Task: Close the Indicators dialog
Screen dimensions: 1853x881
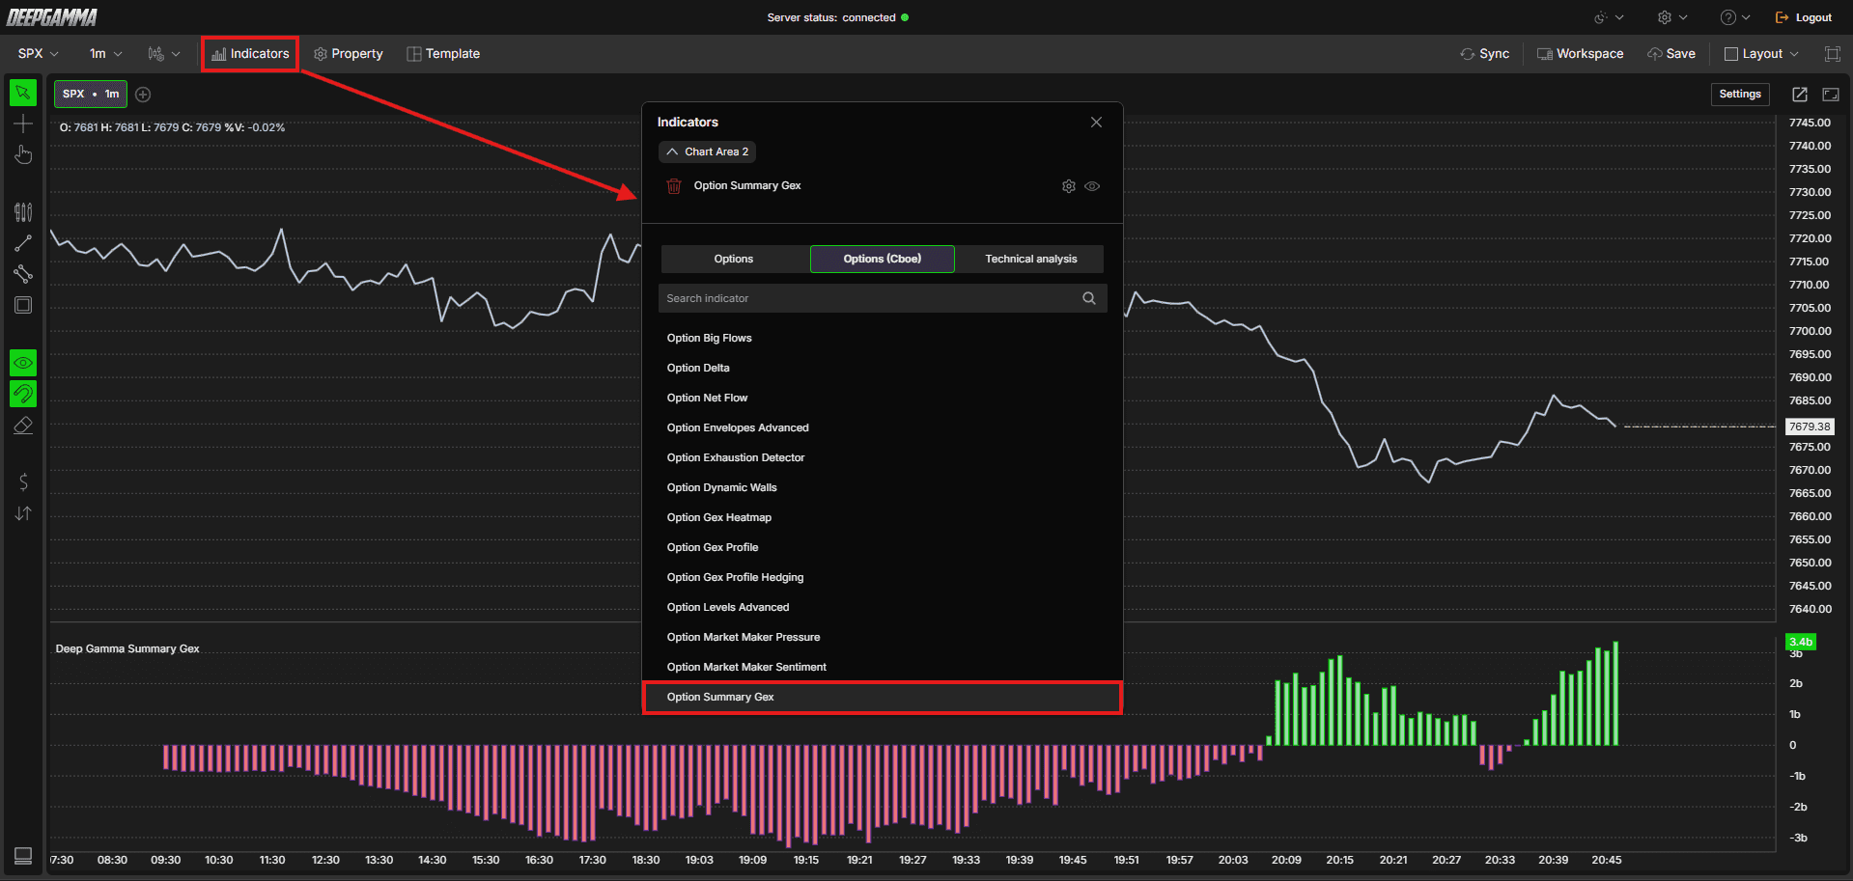Action: 1096,122
